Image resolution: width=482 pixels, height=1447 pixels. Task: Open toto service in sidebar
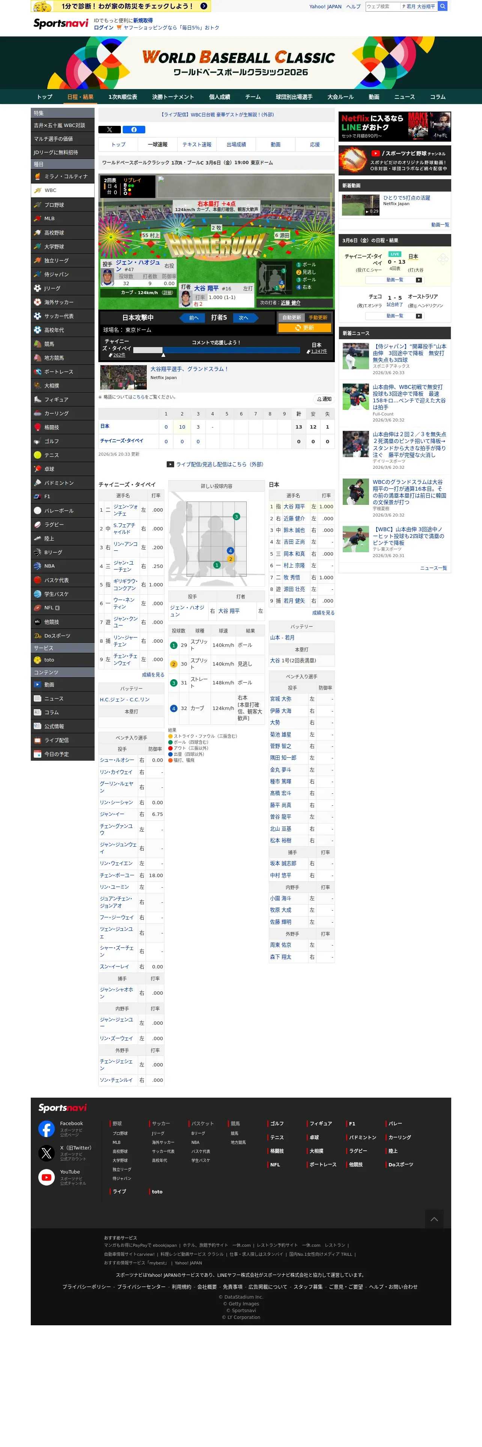(x=62, y=660)
